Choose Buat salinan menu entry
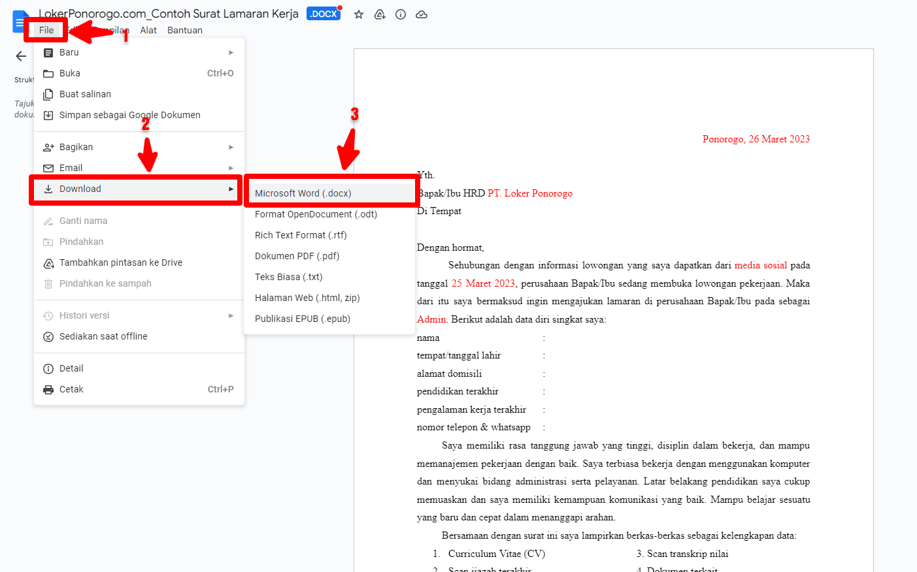Image resolution: width=917 pixels, height=572 pixels. pyautogui.click(x=139, y=94)
